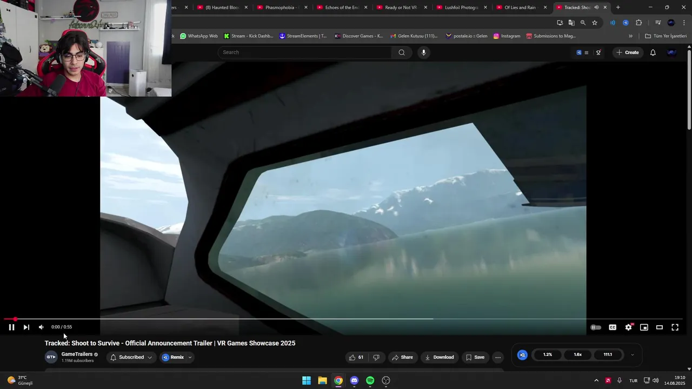Launch Spotify from the taskbar
Viewport: 692px width, 389px height.
tap(370, 380)
